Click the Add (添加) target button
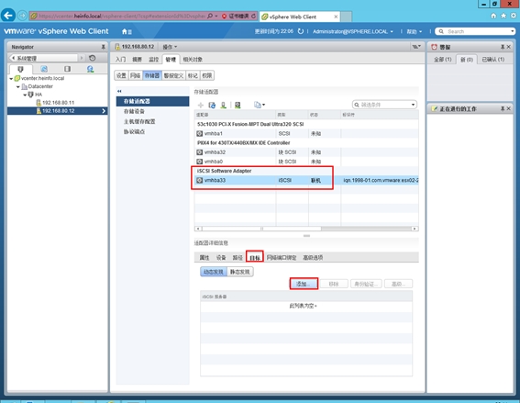The image size is (520, 403). tap(304, 284)
